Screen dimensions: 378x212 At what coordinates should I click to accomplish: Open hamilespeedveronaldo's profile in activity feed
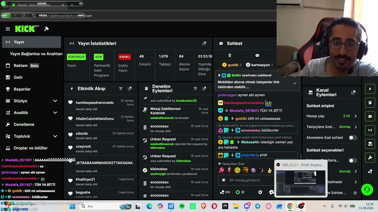coord(94,103)
